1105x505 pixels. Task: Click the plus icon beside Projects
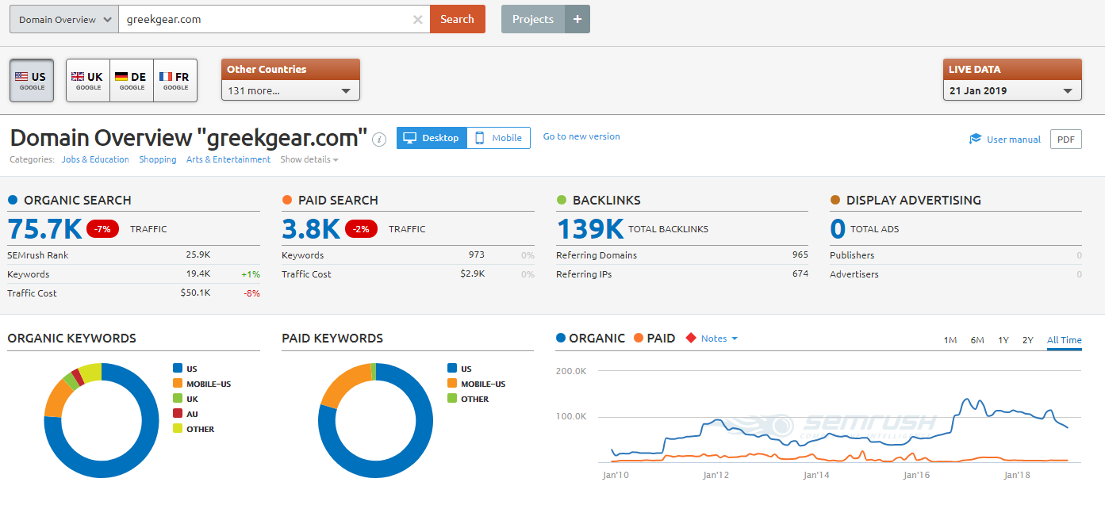click(x=577, y=19)
